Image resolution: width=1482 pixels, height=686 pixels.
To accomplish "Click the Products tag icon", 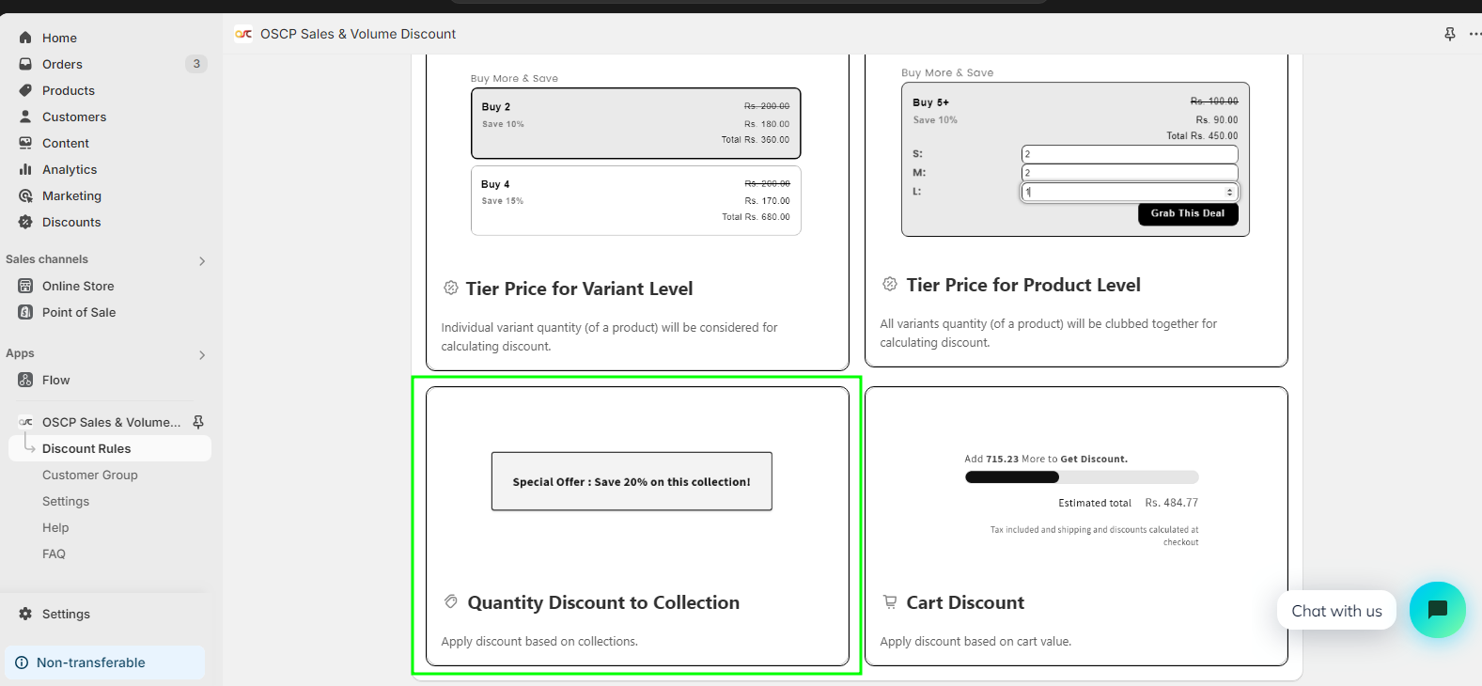I will click(x=25, y=90).
